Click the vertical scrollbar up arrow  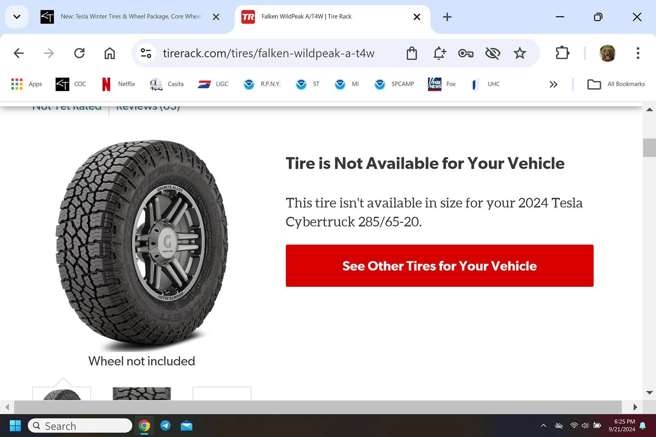pos(649,110)
